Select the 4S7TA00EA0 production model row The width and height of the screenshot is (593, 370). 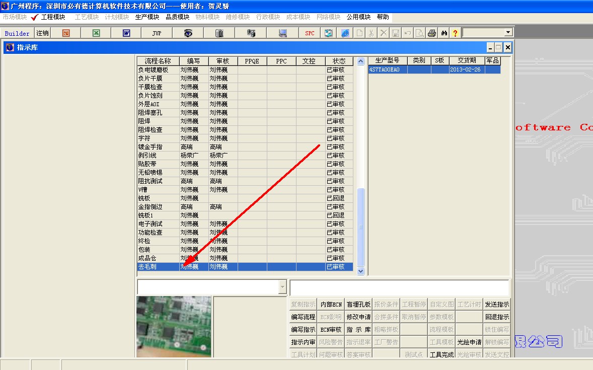[x=434, y=69]
